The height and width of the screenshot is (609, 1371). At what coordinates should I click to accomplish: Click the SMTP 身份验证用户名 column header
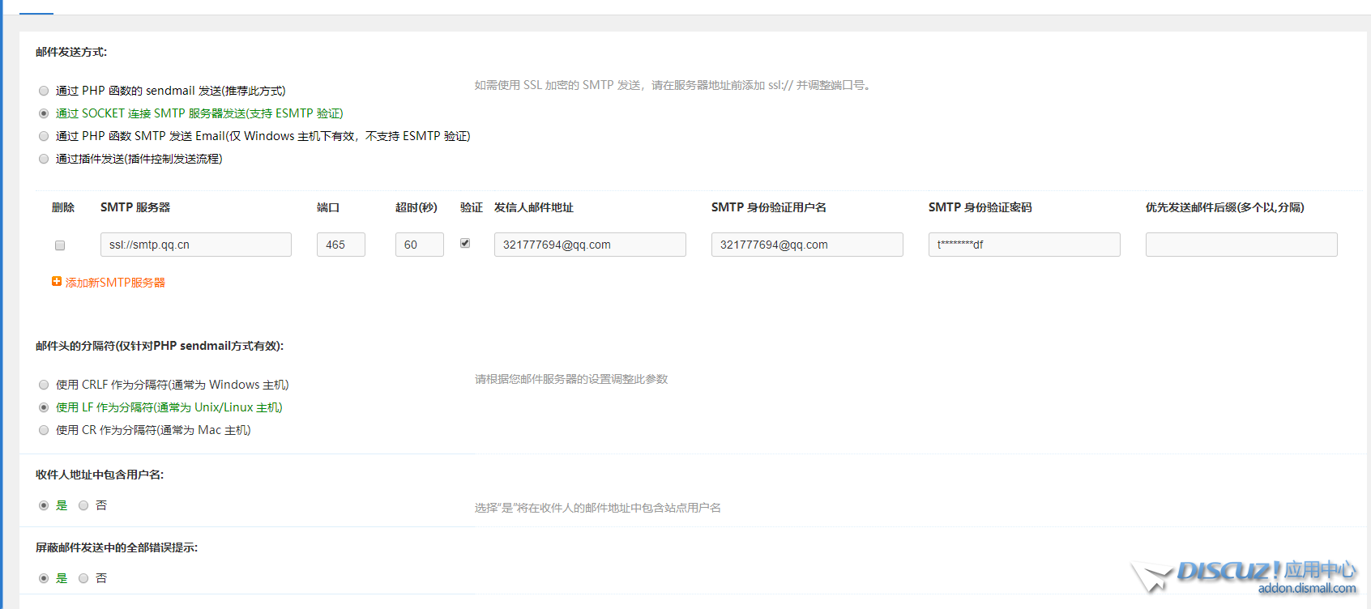[x=769, y=207]
